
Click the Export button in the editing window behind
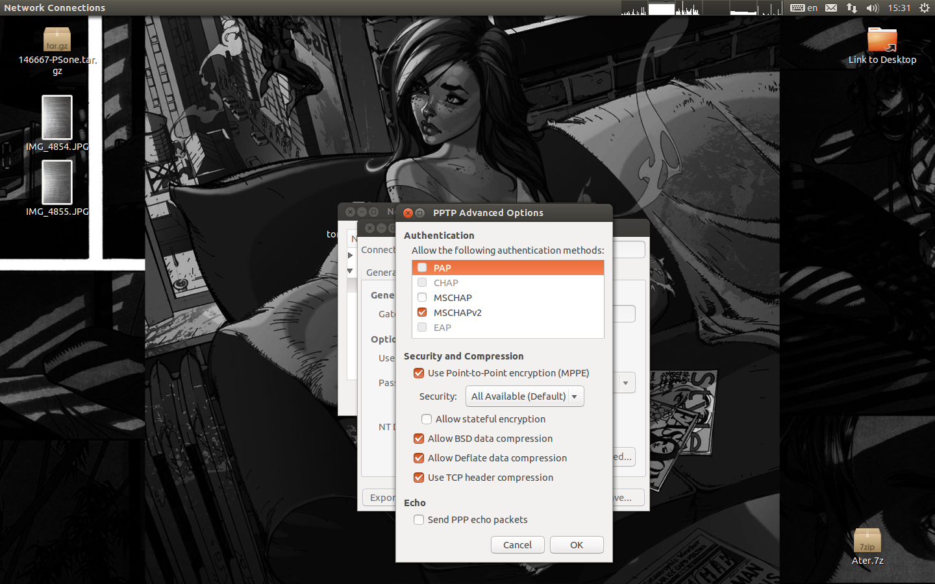coord(379,498)
